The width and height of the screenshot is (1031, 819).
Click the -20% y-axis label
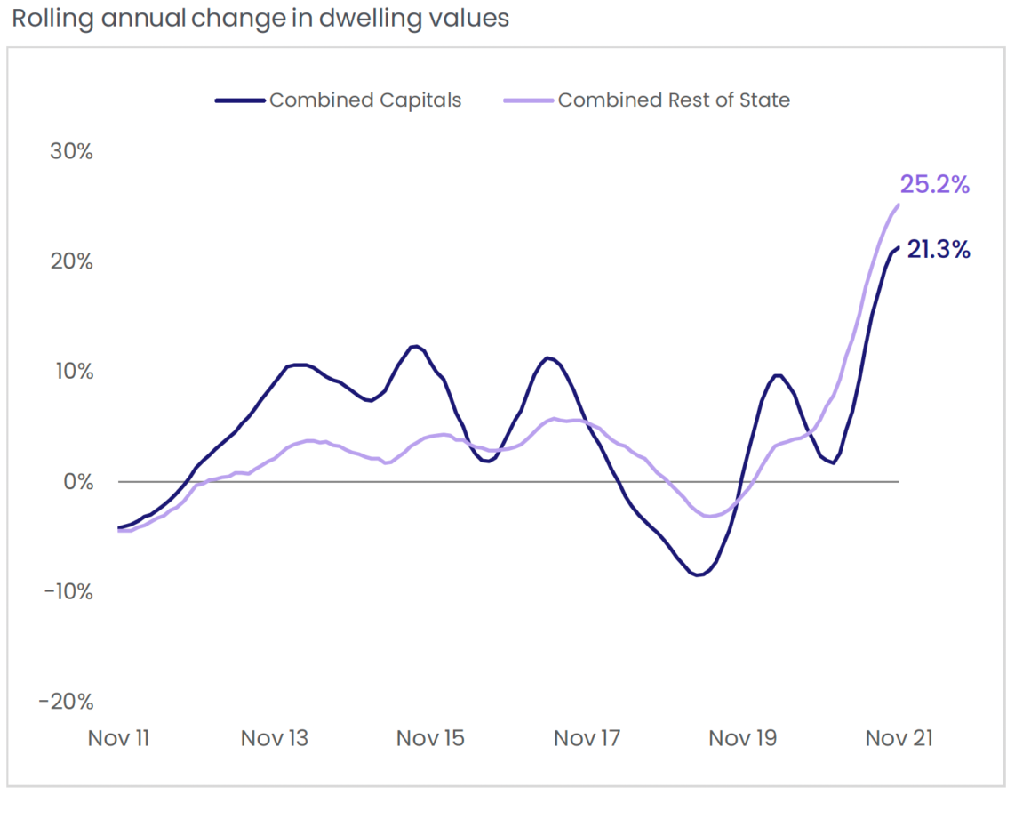click(x=67, y=703)
